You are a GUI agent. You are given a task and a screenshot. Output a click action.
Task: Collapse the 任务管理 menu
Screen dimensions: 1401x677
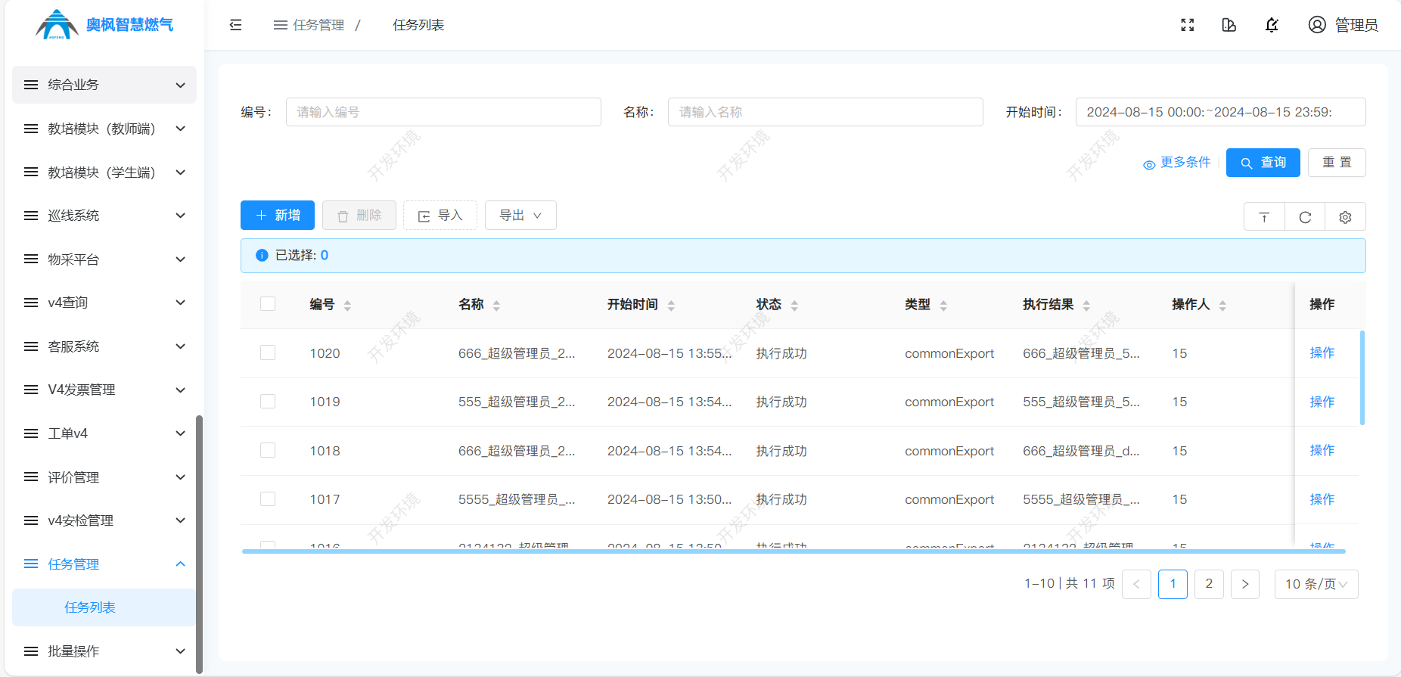click(x=104, y=564)
